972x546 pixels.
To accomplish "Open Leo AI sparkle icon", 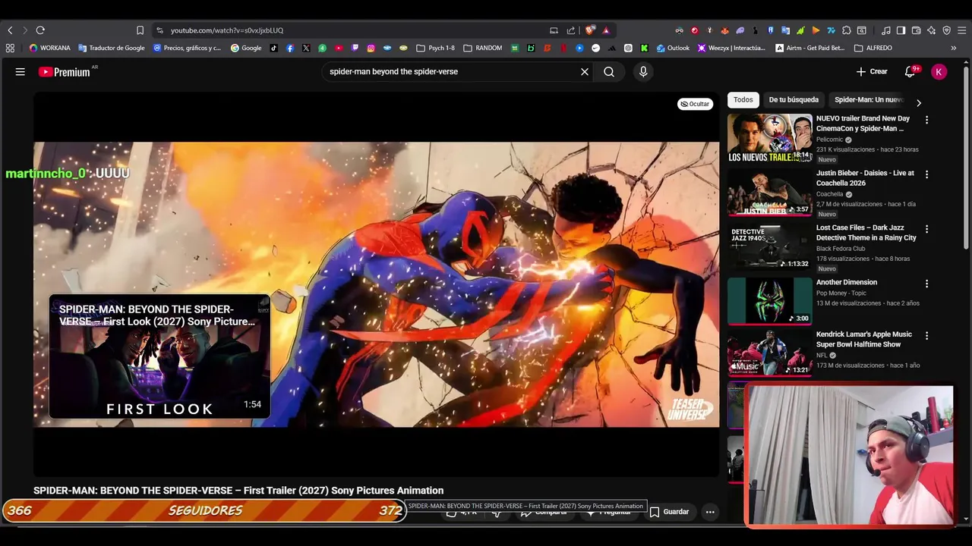I will [x=931, y=30].
